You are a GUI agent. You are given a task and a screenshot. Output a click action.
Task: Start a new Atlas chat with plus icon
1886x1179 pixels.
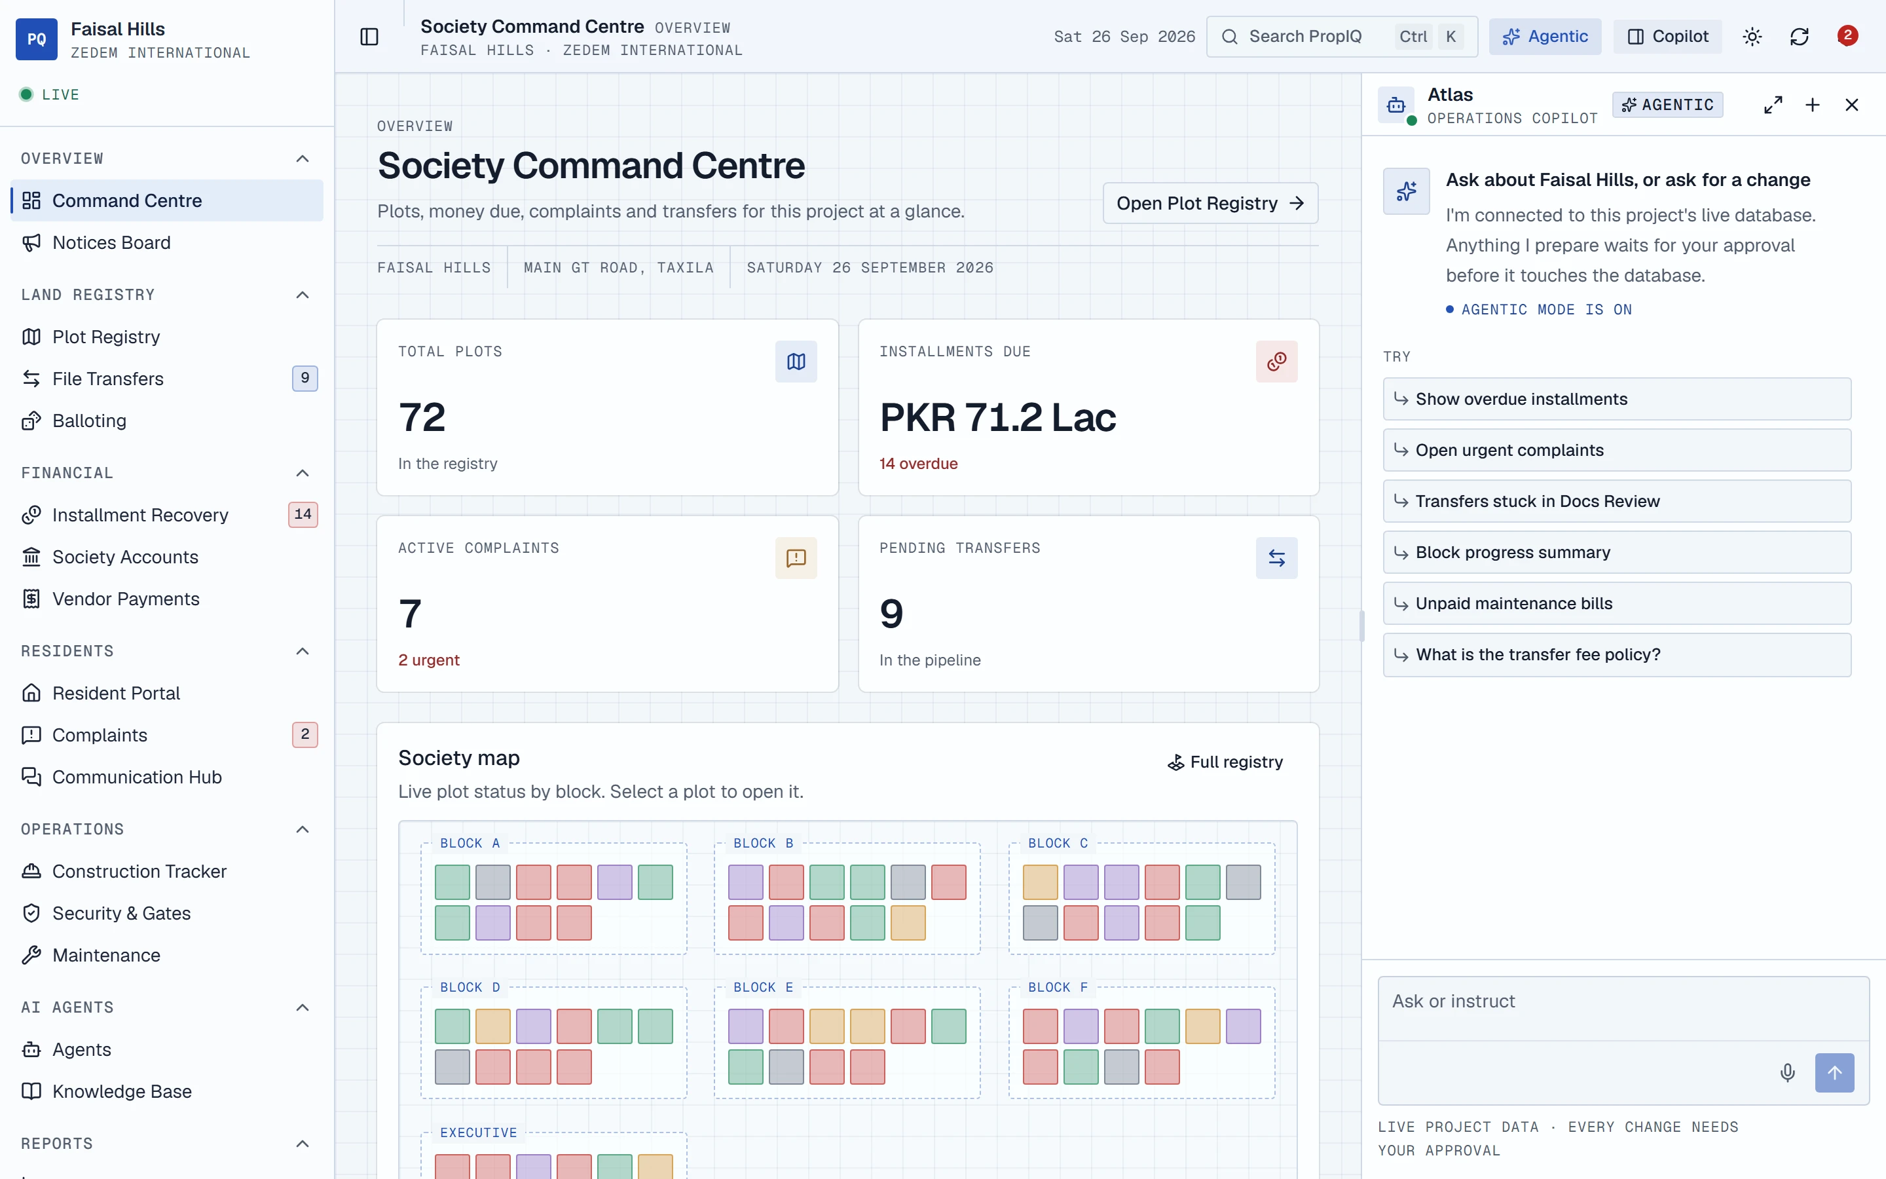click(1813, 105)
